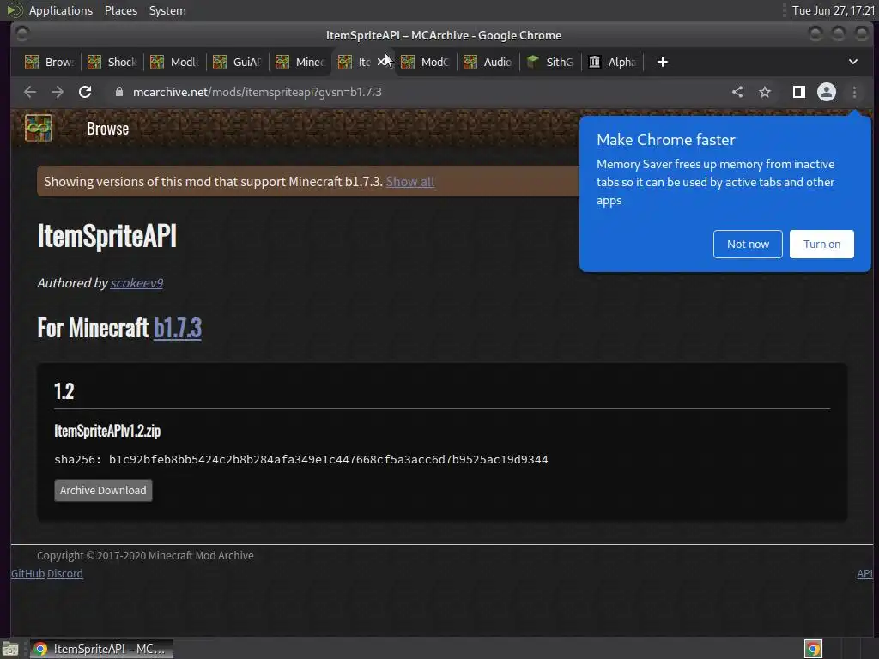Select the ItemSpriteAPI taskbar window entry

coord(101,649)
